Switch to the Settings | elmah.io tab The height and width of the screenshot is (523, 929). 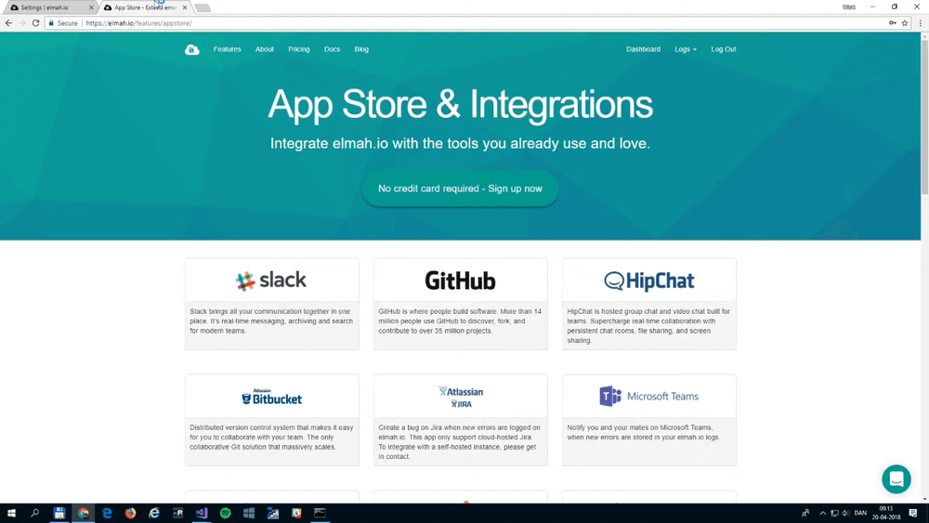click(50, 7)
